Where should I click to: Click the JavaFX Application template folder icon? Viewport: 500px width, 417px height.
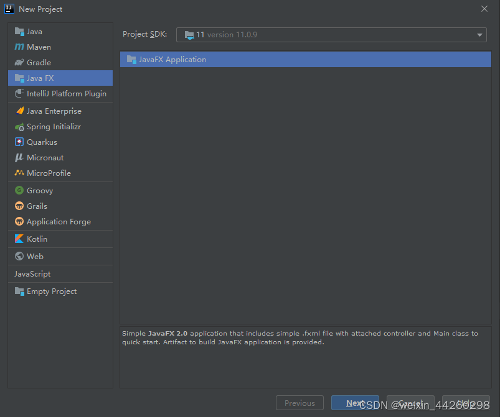pos(131,59)
